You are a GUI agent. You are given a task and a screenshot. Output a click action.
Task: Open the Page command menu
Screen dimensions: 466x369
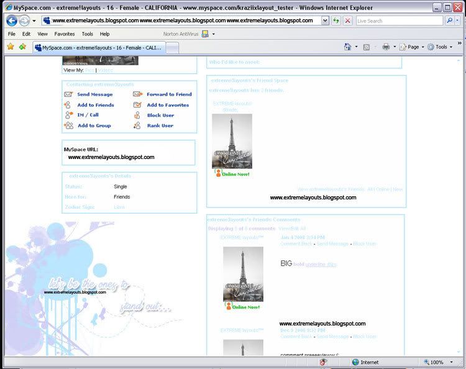pyautogui.click(x=411, y=47)
